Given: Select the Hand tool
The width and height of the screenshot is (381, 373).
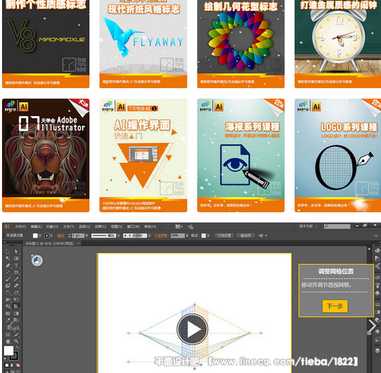Looking at the screenshot, I should click(x=7, y=341).
